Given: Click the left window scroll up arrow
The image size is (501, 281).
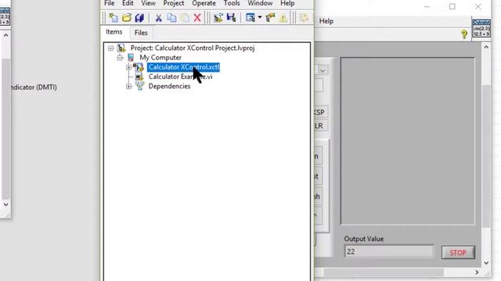Looking at the screenshot, I should (5, 35).
